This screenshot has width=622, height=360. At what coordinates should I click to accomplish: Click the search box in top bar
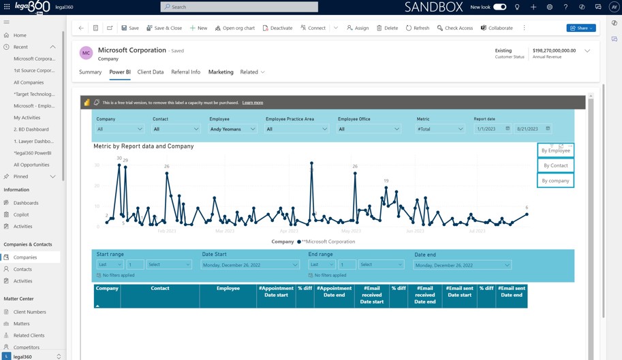click(x=239, y=7)
